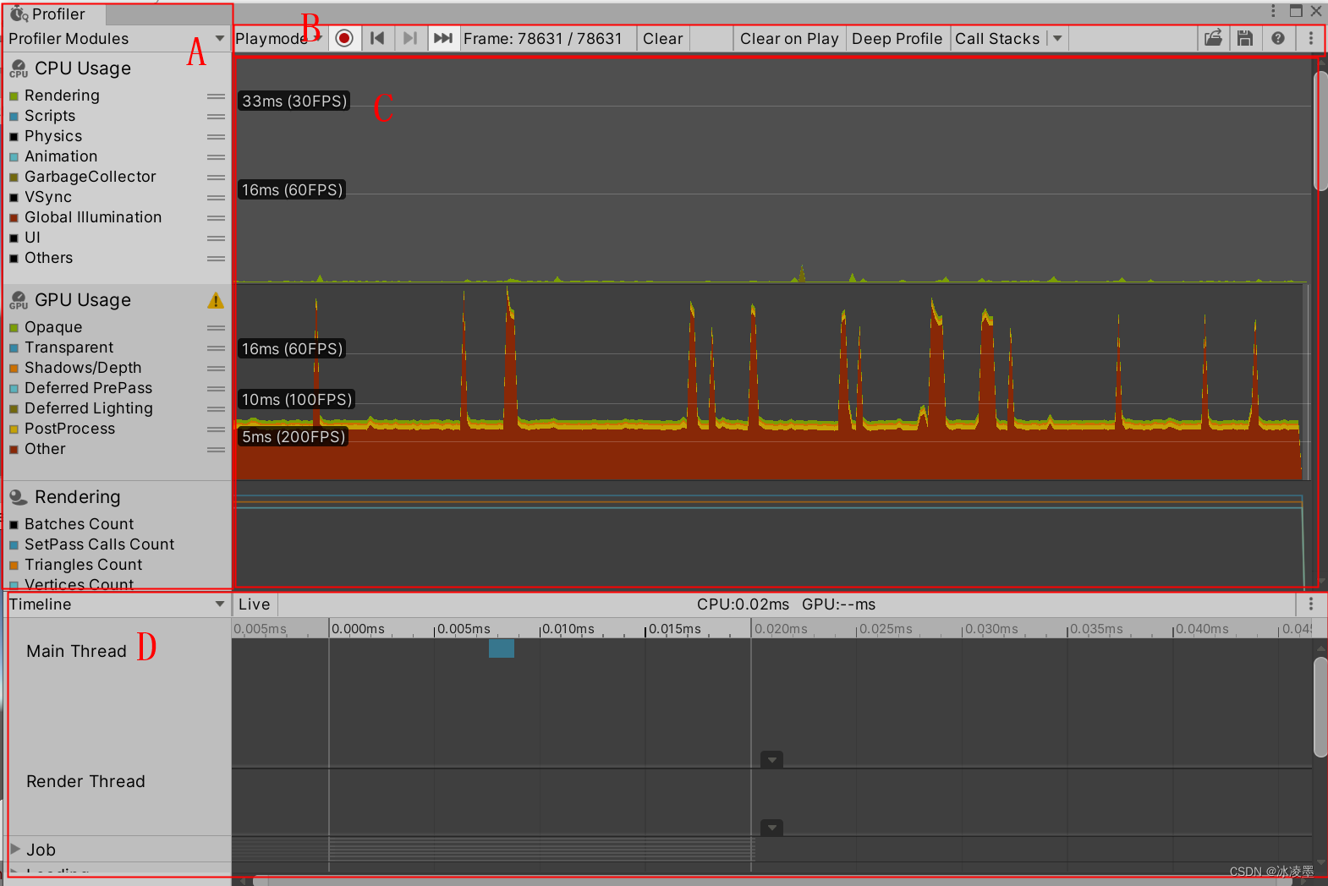
Task: Toggle Clear on Play
Action: click(789, 39)
